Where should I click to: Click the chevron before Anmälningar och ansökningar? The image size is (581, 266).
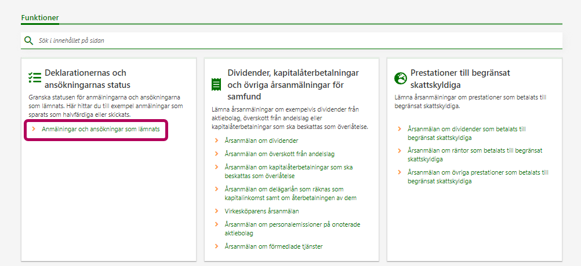34,130
